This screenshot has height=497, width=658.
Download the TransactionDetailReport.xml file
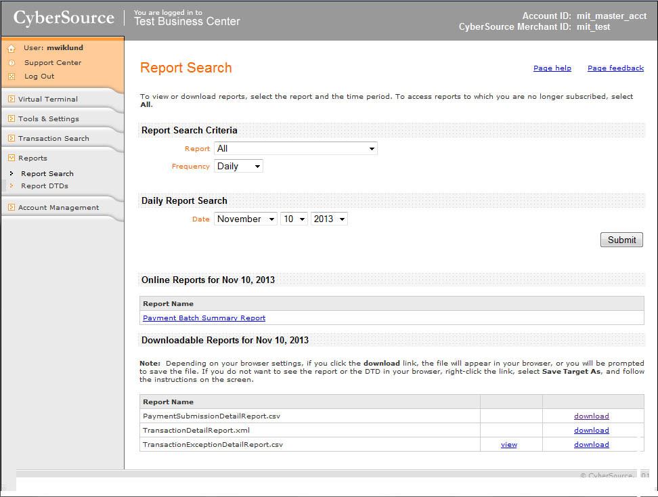point(591,430)
